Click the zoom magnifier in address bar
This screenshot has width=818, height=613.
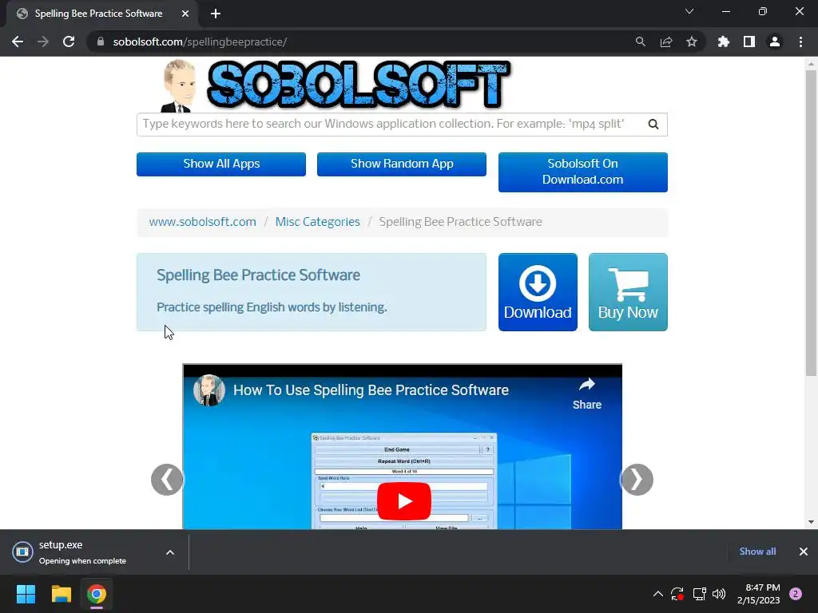tap(641, 42)
